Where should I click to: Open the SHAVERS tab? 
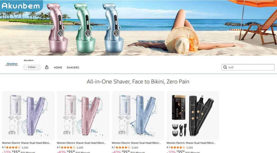point(73,68)
